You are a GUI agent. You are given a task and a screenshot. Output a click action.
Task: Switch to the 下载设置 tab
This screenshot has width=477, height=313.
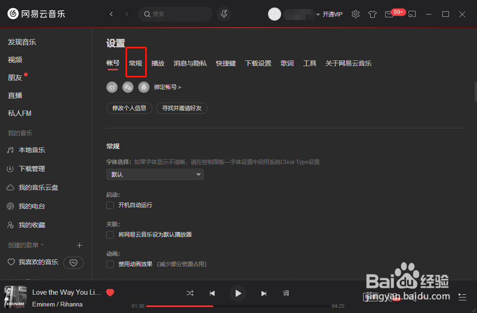coord(258,63)
